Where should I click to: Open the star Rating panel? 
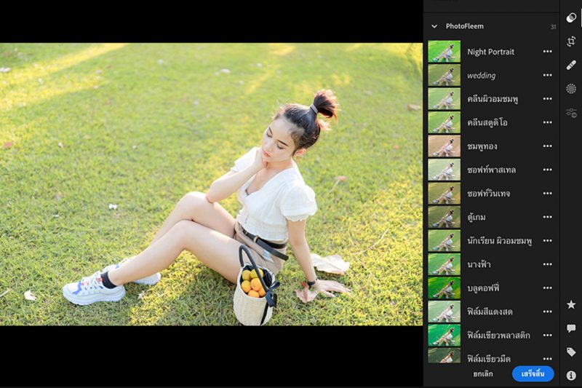[x=571, y=305]
